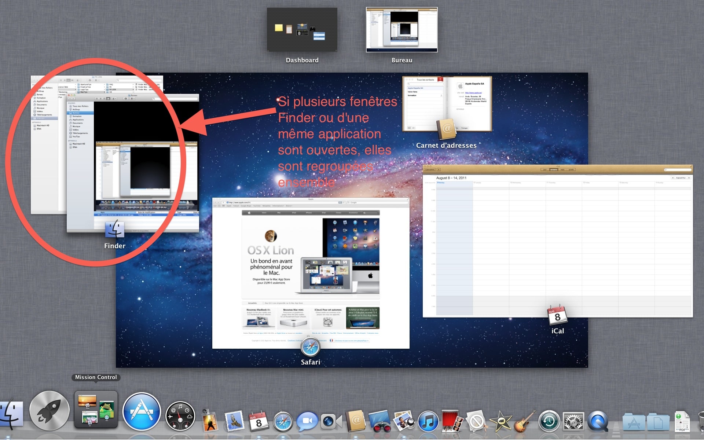This screenshot has width=704, height=440.
Task: Launch Safari compass icon in the Dock
Action: [x=283, y=421]
